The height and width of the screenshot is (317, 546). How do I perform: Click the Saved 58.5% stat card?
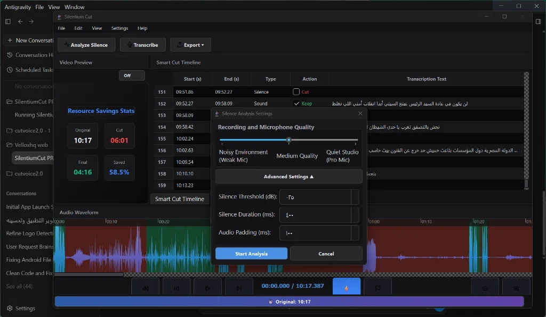(x=119, y=168)
